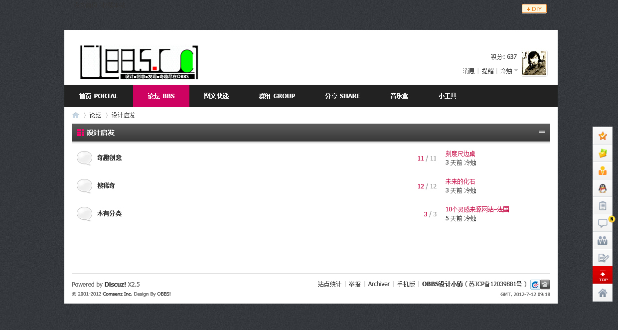Click the red TOP back-to-top button
Viewport: 618px width, 330px height.
coord(603,275)
